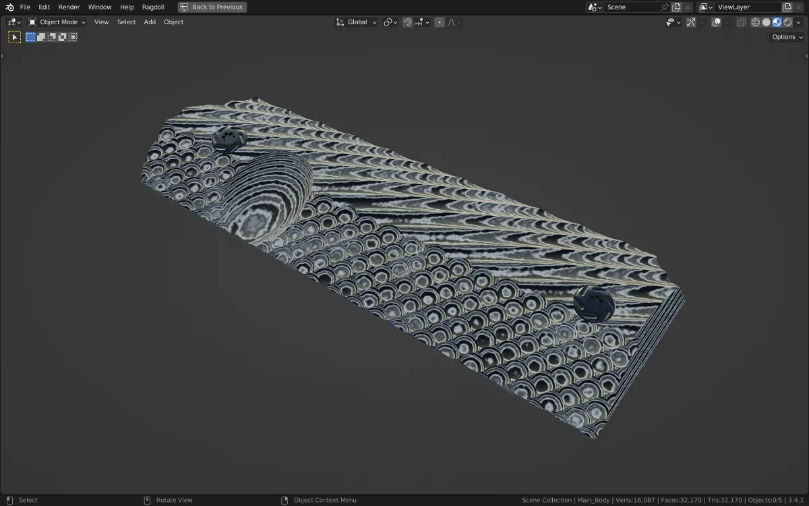Select the tweak select tool icon
The image size is (809, 506).
[14, 37]
